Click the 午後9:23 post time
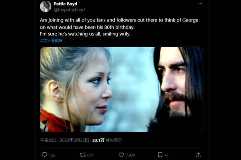The image size is (241, 160). coord(48,140)
